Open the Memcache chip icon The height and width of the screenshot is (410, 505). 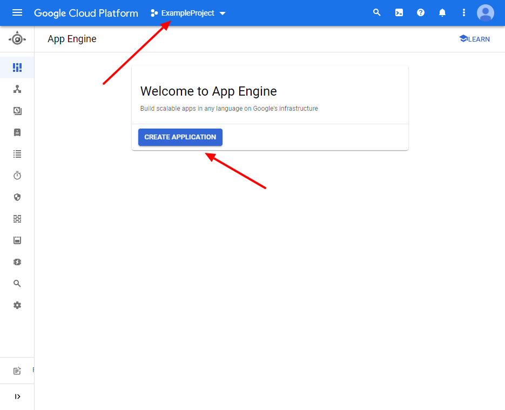point(17,262)
